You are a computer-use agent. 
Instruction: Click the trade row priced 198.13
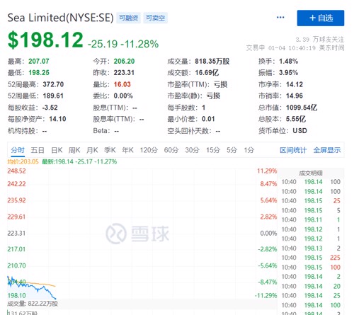(x=311, y=248)
